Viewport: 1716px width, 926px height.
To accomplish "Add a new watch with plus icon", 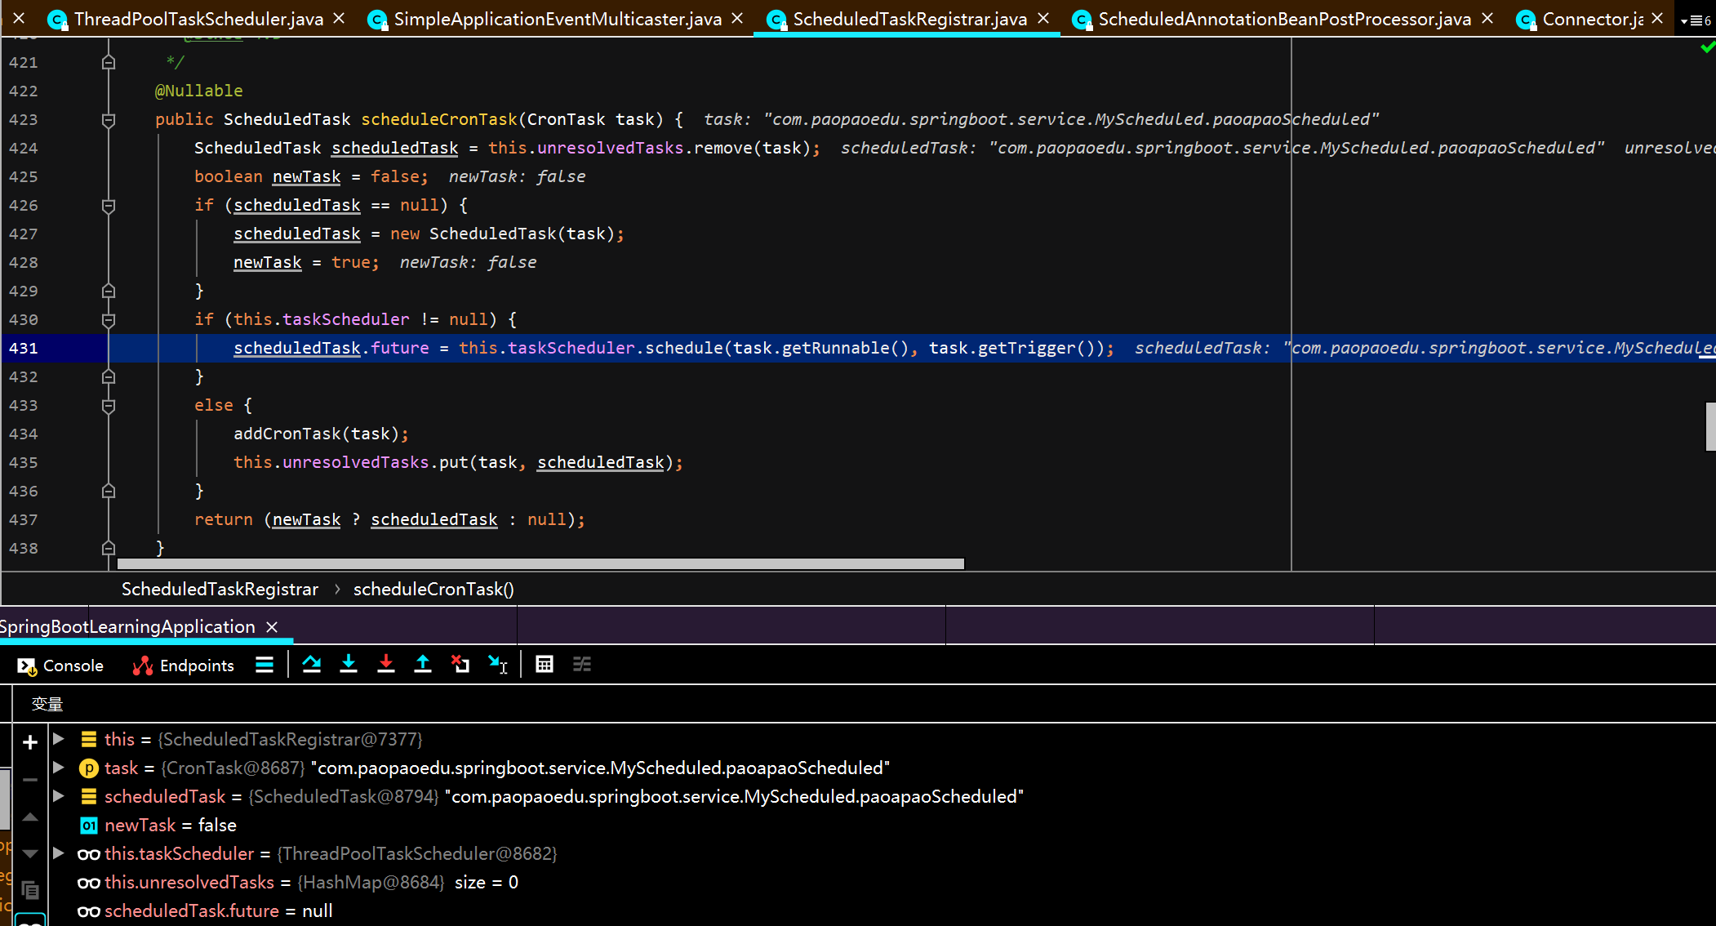I will coord(30,742).
